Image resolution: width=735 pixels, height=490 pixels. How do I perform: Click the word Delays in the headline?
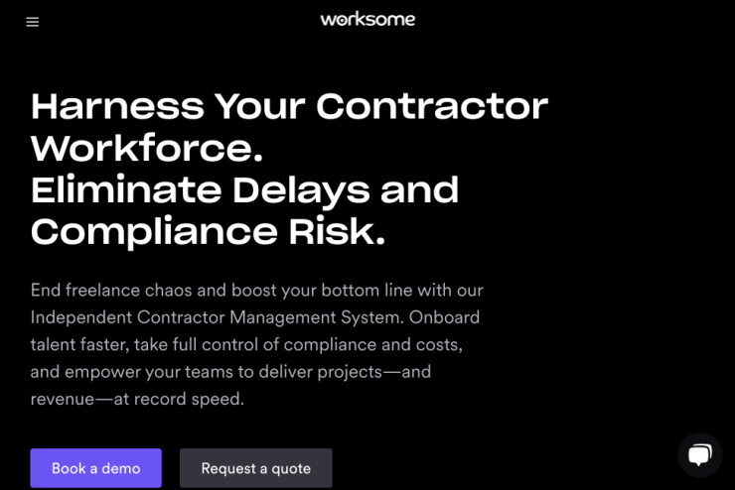tap(301, 191)
